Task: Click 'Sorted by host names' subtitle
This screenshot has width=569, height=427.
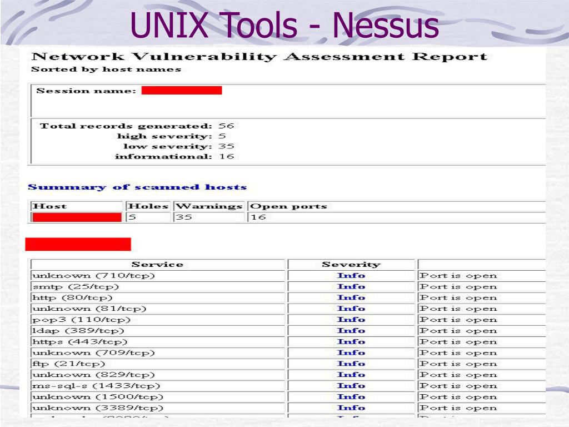Action: (x=106, y=69)
